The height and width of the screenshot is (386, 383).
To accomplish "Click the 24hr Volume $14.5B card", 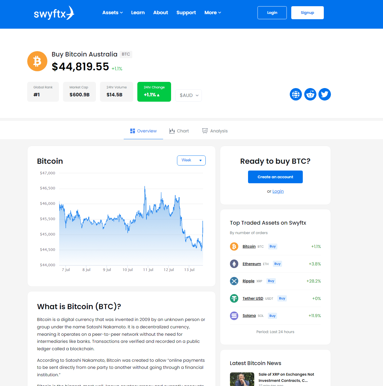I will coord(117,92).
